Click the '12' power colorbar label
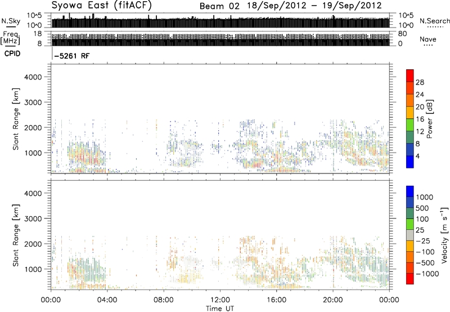Image resolution: width=450 pixels, height=312 pixels. pyautogui.click(x=420, y=132)
